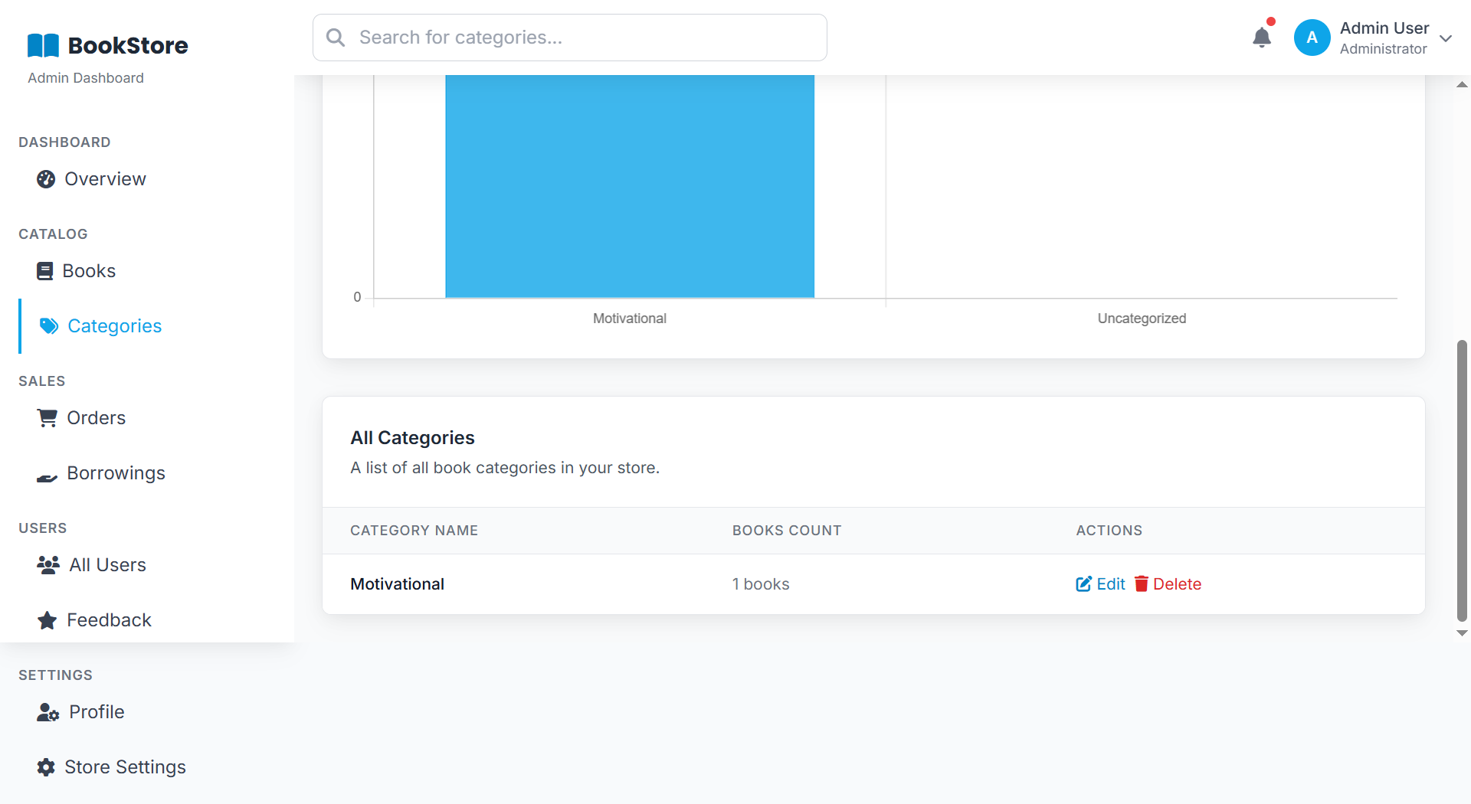The height and width of the screenshot is (804, 1471).
Task: Click the Feedback star icon
Action: coord(48,620)
